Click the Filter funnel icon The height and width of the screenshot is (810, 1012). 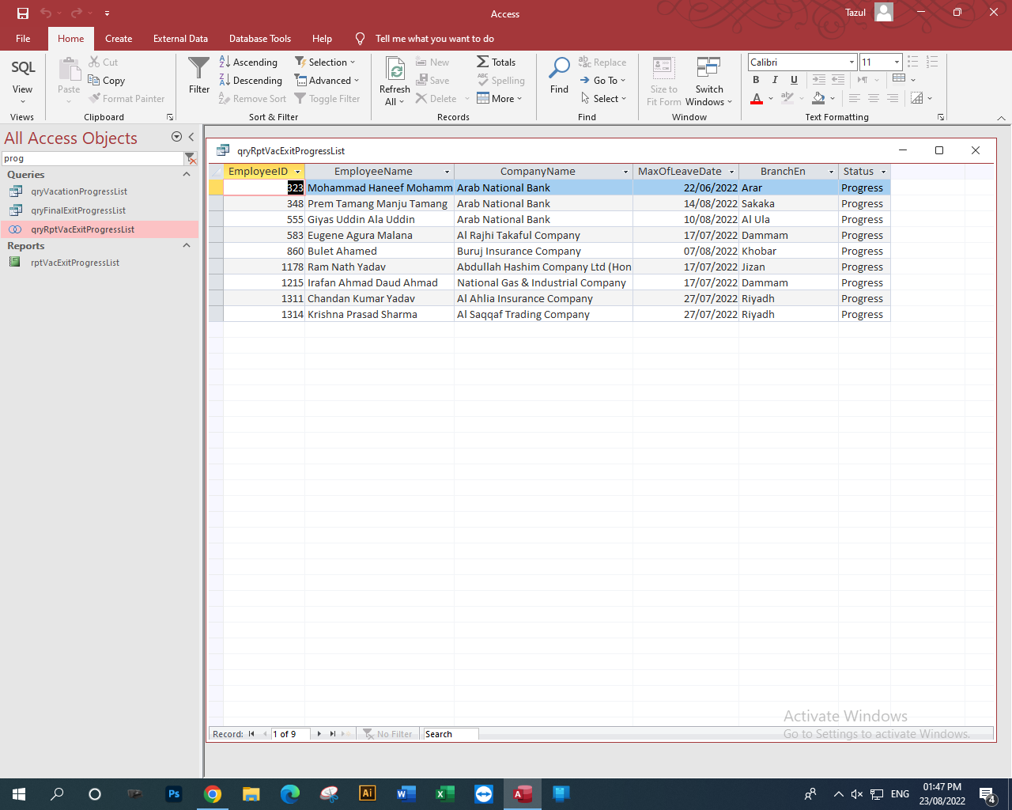[199, 68]
